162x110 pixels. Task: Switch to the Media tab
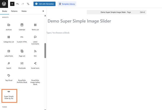click(24, 11)
